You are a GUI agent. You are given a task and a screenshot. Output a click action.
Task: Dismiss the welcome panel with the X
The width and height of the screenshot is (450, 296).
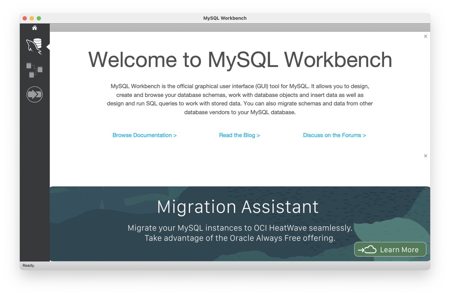(425, 36)
